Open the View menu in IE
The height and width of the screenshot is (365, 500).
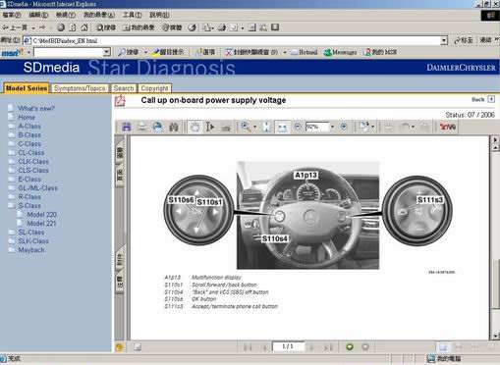tap(66, 15)
